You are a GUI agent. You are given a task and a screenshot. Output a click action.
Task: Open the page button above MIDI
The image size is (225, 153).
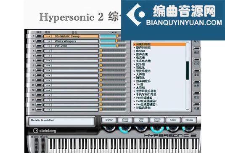click(x=196, y=48)
